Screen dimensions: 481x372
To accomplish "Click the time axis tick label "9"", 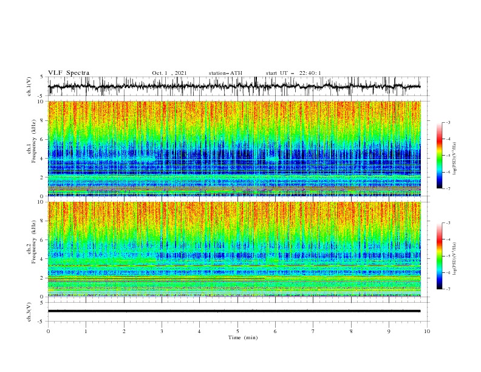I will 389,331.
